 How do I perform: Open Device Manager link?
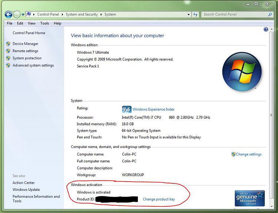(25, 44)
